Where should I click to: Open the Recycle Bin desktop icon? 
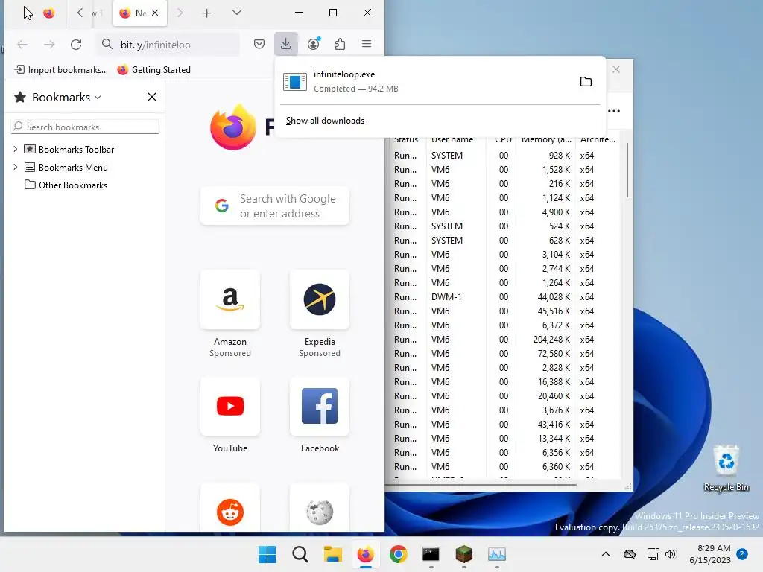pos(726,468)
